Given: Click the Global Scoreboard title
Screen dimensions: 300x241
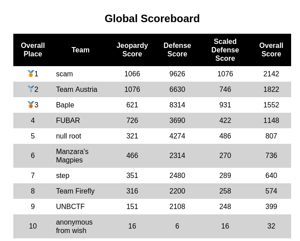Looking at the screenshot, I should 152,19.
